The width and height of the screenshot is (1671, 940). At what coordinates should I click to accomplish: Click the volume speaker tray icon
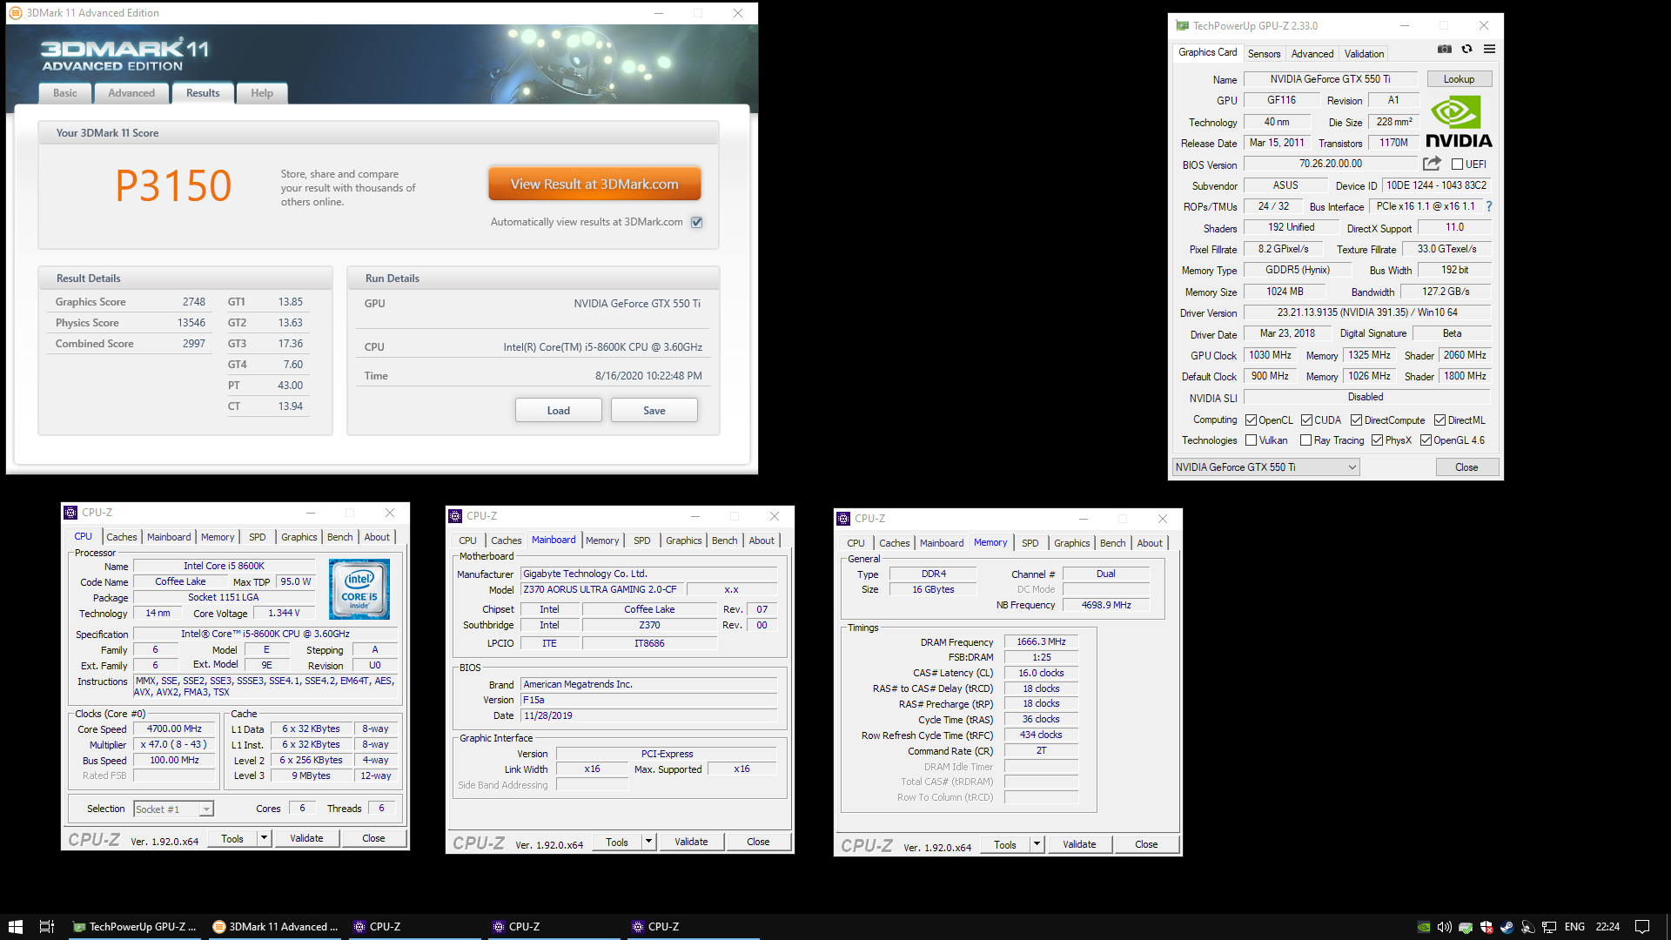[1445, 927]
